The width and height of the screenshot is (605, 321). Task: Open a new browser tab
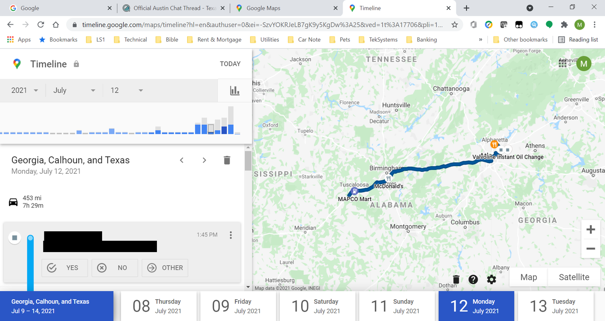tap(467, 8)
